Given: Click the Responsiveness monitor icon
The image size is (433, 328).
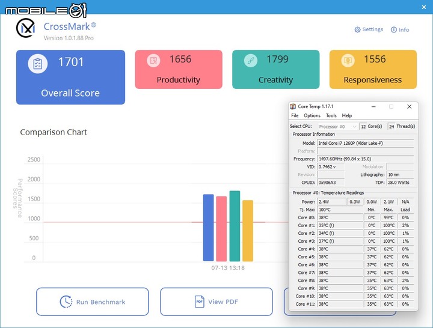Looking at the screenshot, I should (348, 60).
